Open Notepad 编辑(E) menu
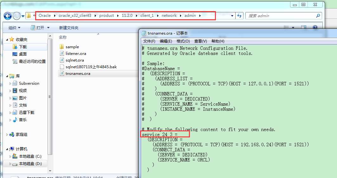This screenshot has width=337, height=178. click(x=166, y=41)
